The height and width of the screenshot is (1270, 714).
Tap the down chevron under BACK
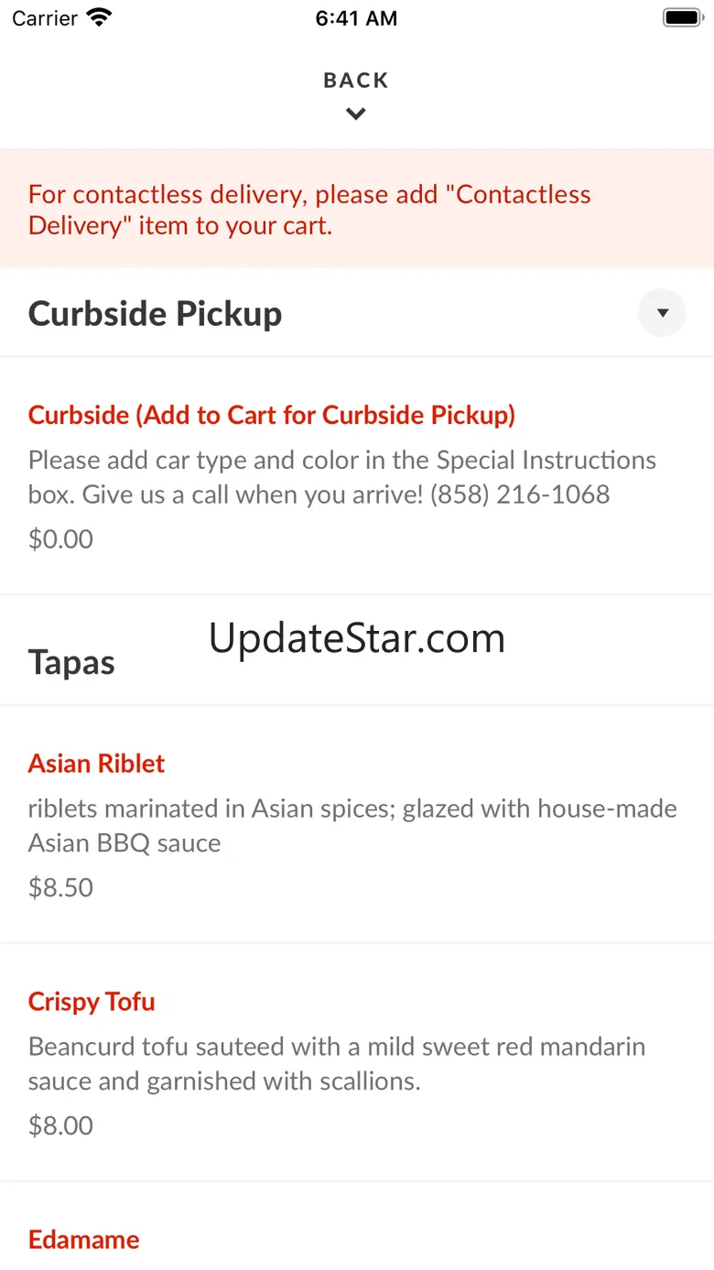coord(356,114)
